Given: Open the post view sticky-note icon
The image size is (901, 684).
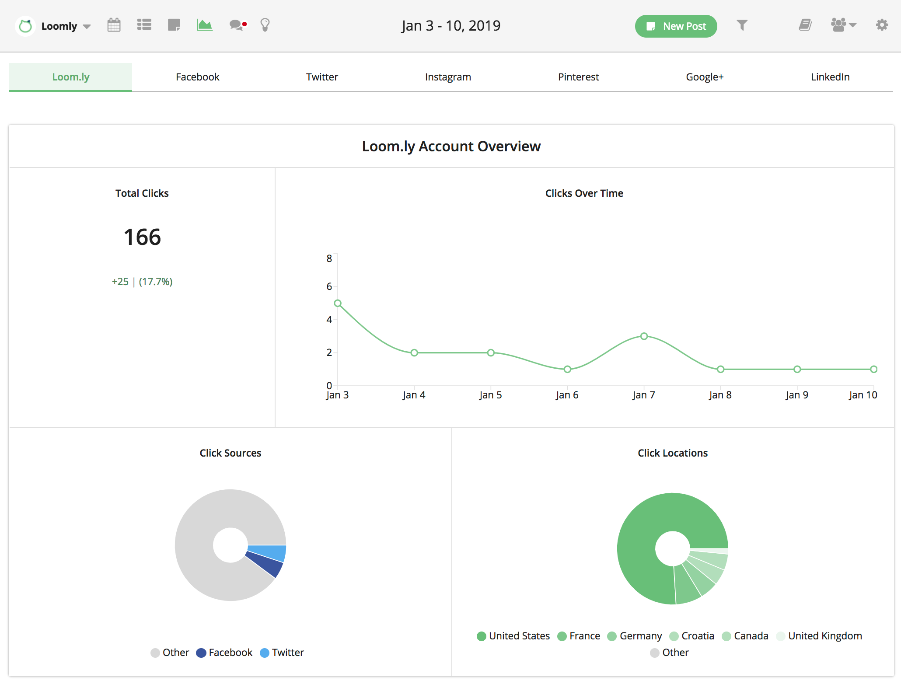Looking at the screenshot, I should tap(174, 25).
